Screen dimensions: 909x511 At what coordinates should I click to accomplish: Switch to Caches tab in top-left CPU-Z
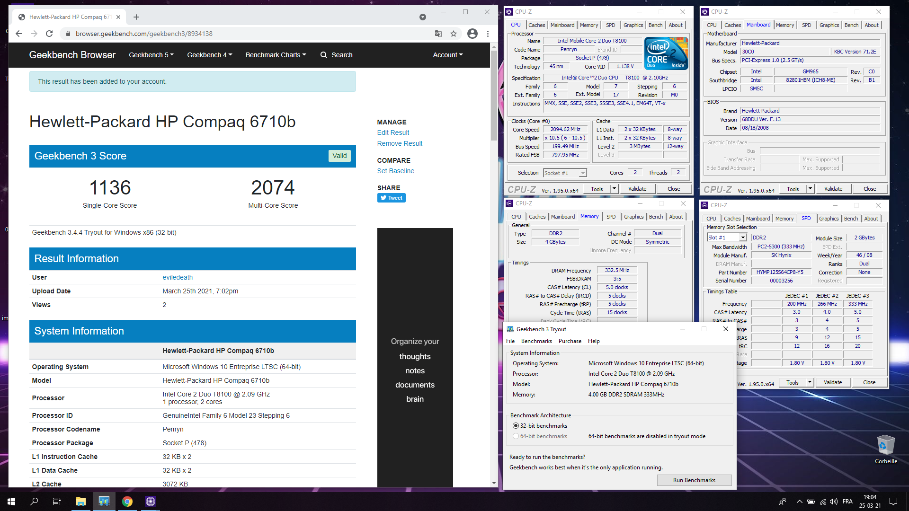pos(536,25)
